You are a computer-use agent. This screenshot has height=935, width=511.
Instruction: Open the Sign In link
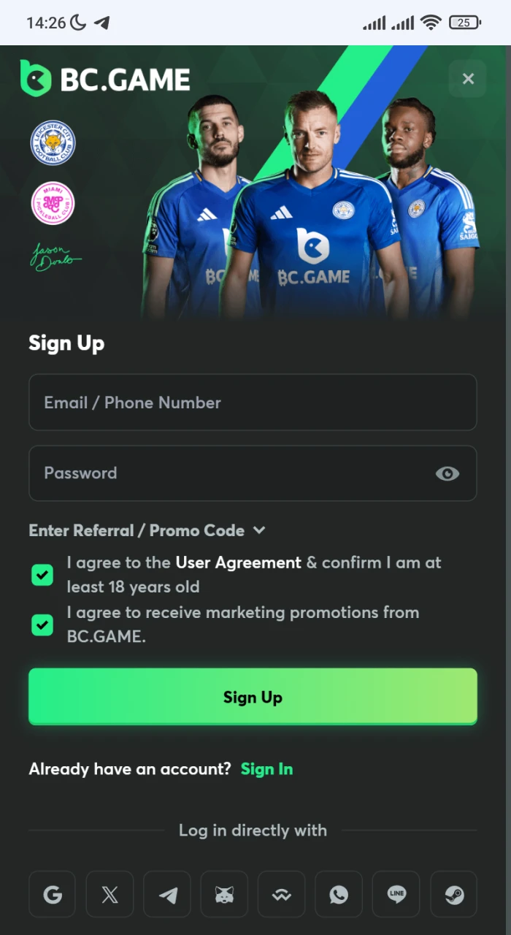point(266,769)
